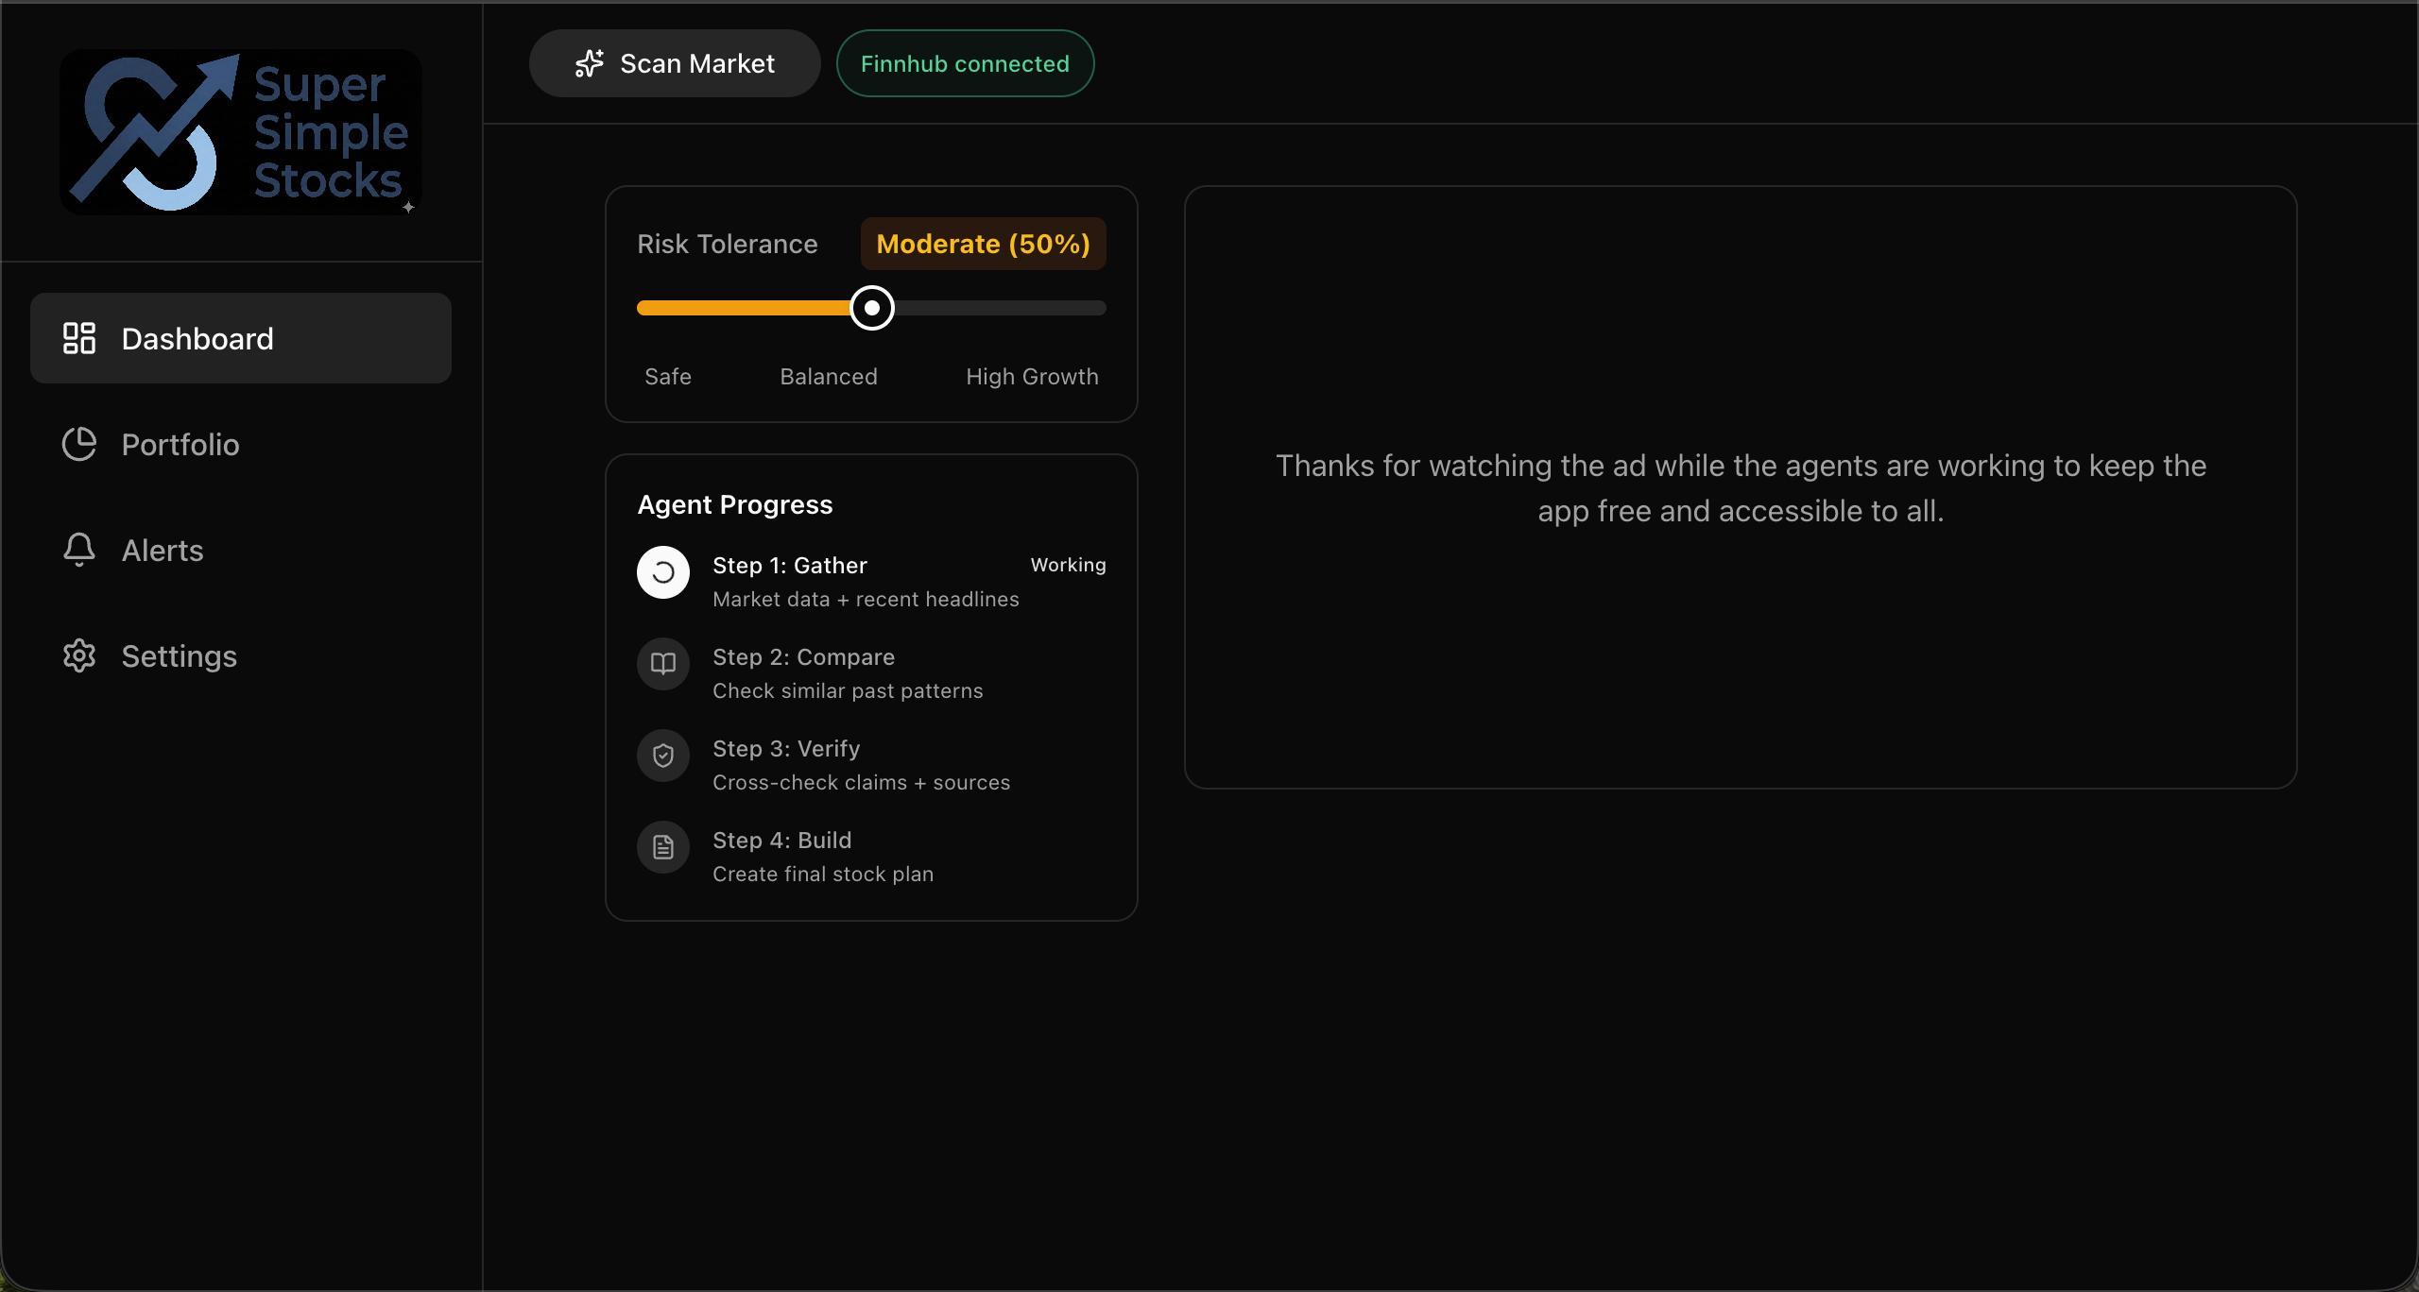
Task: Click the Step 1 Gather spinner icon
Action: coord(663,572)
